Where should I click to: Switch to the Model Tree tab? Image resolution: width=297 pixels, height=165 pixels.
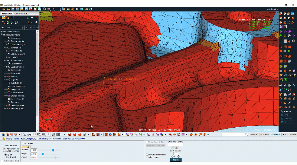click(7, 13)
